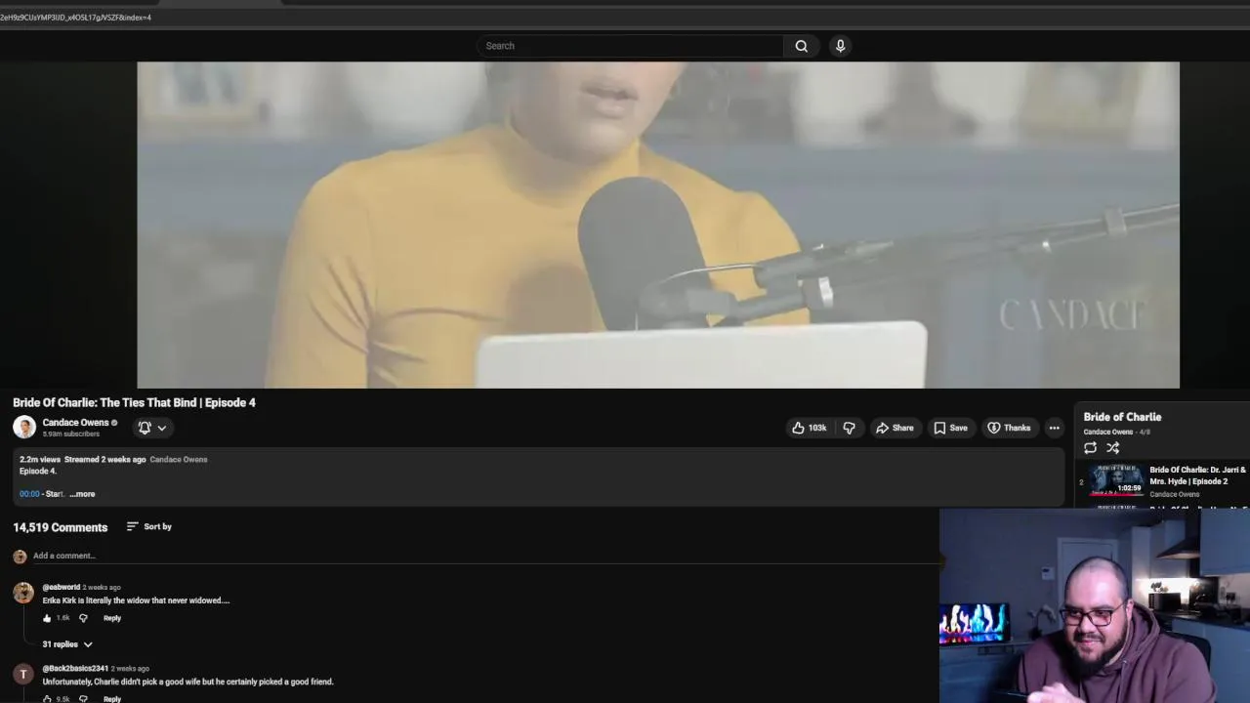Dislike the video
Viewport: 1250px width, 703px height.
coord(849,428)
